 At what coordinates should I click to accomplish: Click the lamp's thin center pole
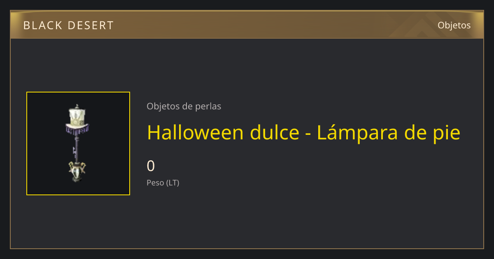click(x=77, y=148)
